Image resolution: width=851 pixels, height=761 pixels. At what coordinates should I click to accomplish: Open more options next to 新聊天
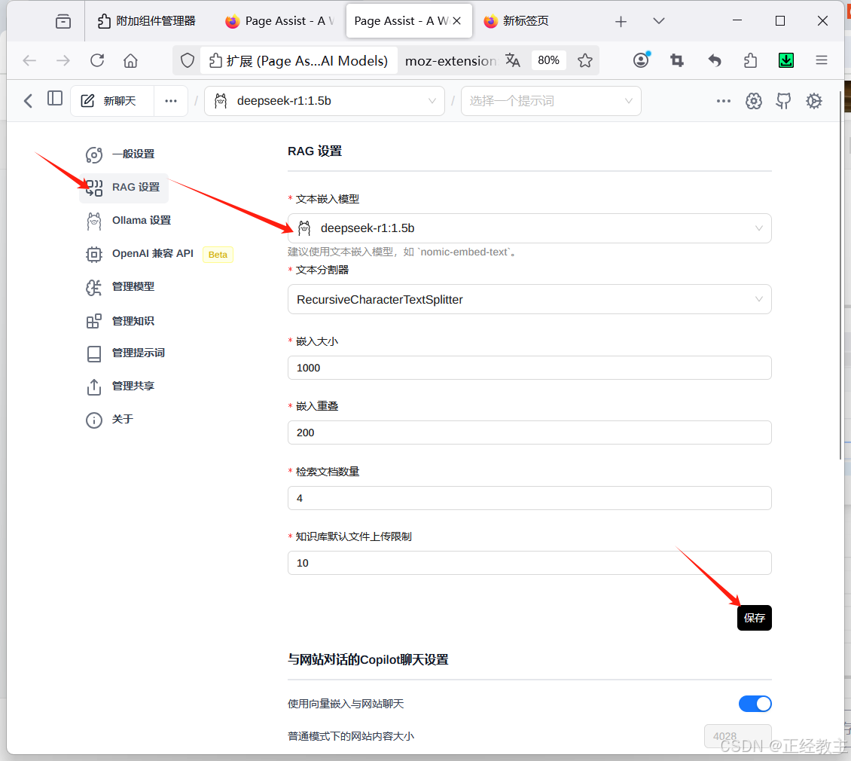click(171, 101)
